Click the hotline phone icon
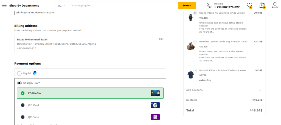Screen dimensions: 281x125 pyautogui.click(x=209, y=5)
